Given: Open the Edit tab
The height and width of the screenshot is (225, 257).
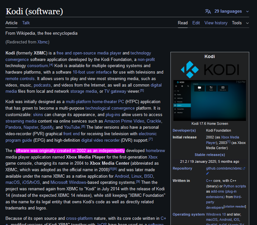Looking at the screenshot, I should [x=196, y=23].
